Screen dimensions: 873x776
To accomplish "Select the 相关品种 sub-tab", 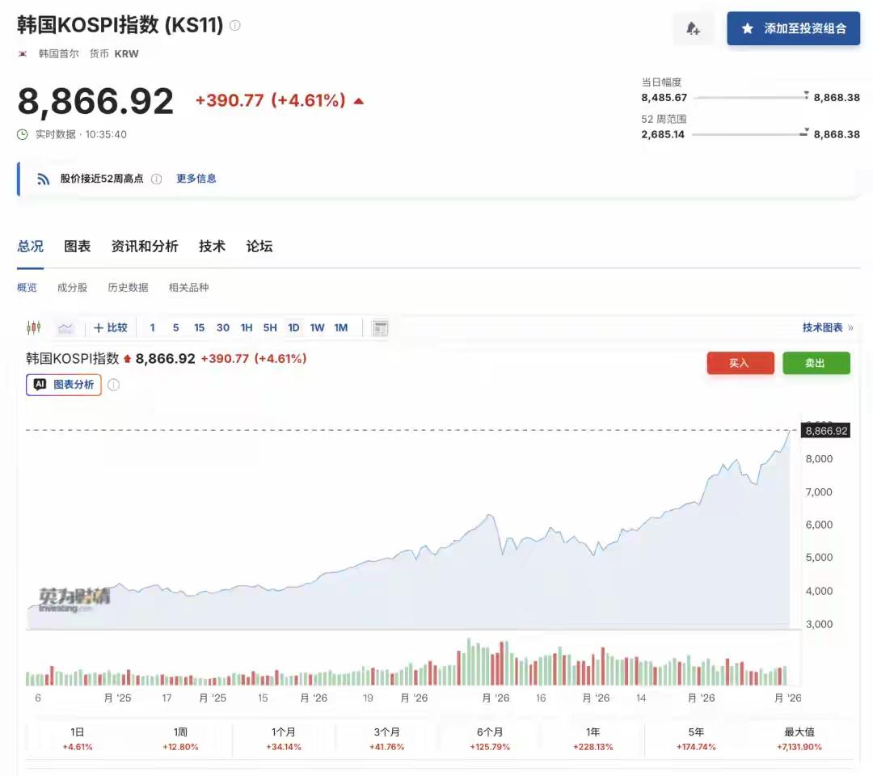I will click(x=188, y=287).
